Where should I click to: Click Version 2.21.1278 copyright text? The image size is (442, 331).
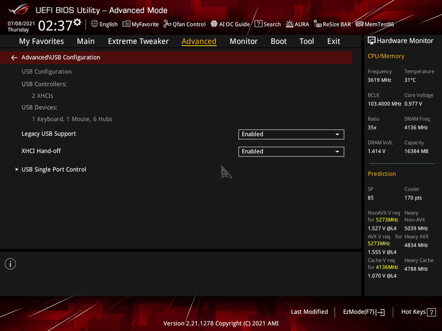(221, 323)
